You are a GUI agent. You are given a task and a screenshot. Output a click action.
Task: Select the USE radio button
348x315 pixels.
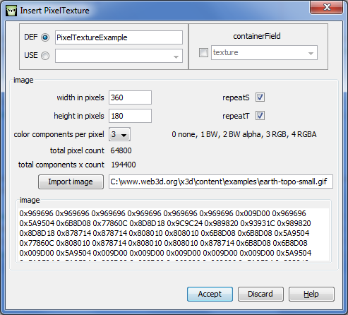coord(45,56)
